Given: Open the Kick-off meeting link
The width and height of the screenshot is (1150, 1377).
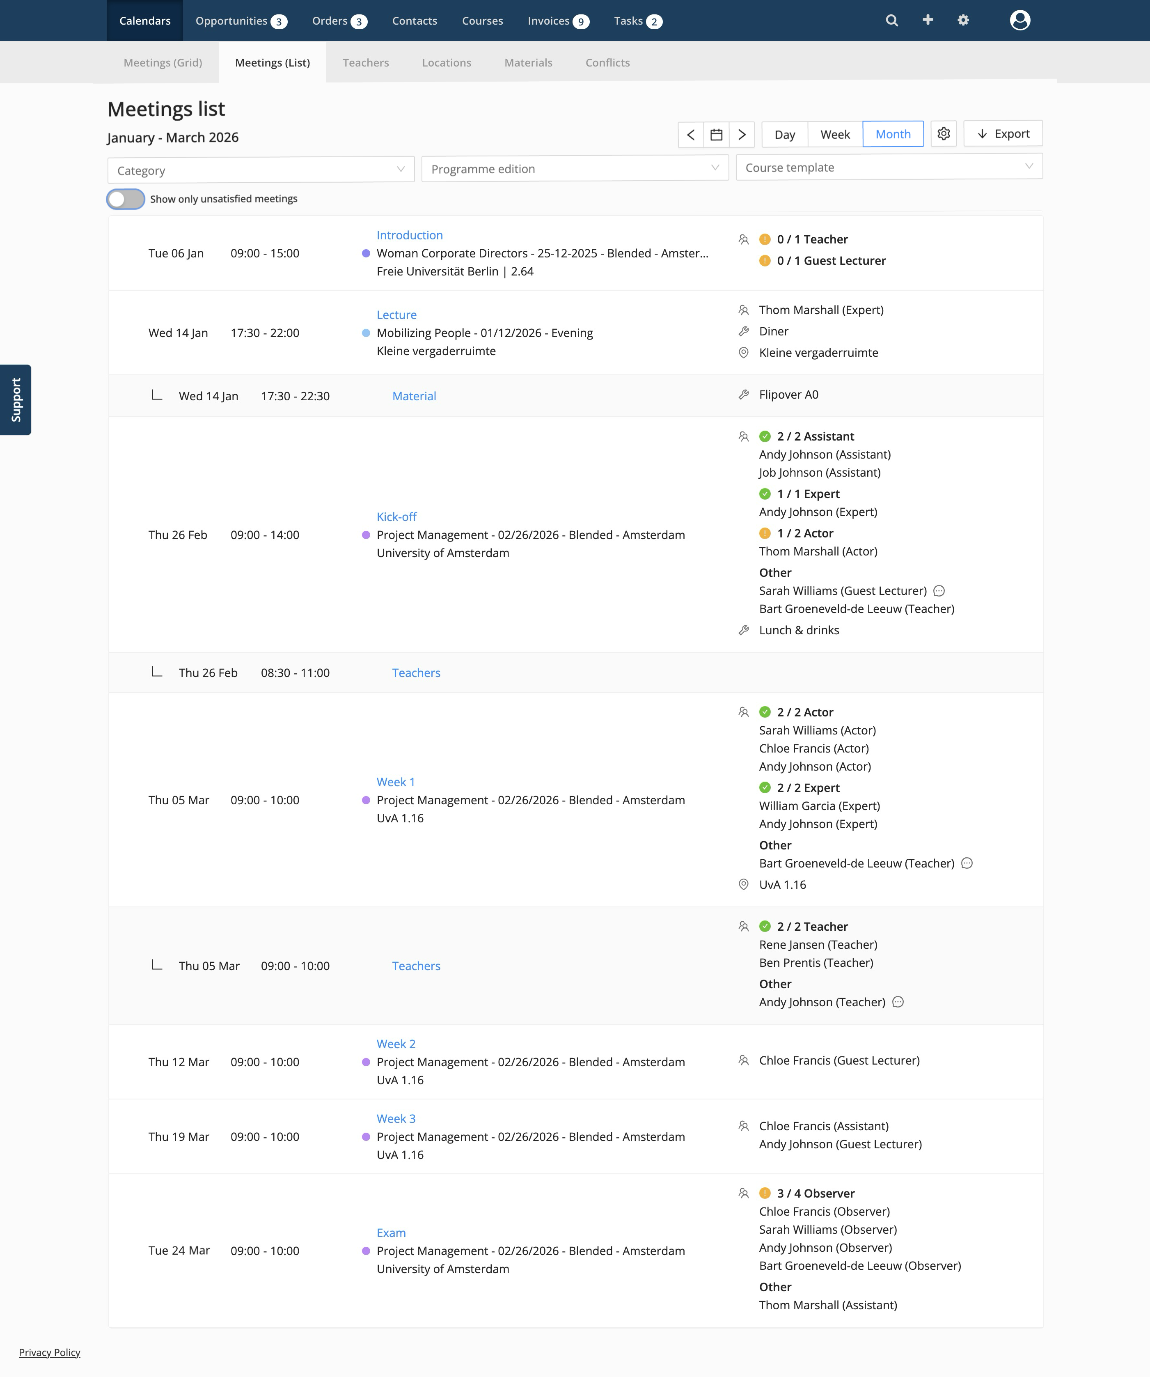Looking at the screenshot, I should (396, 517).
